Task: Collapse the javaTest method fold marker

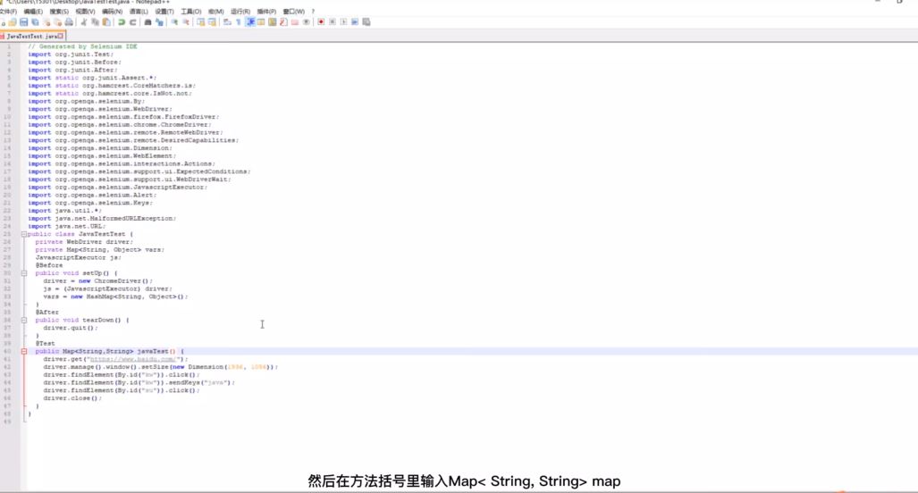Action: 24,352
